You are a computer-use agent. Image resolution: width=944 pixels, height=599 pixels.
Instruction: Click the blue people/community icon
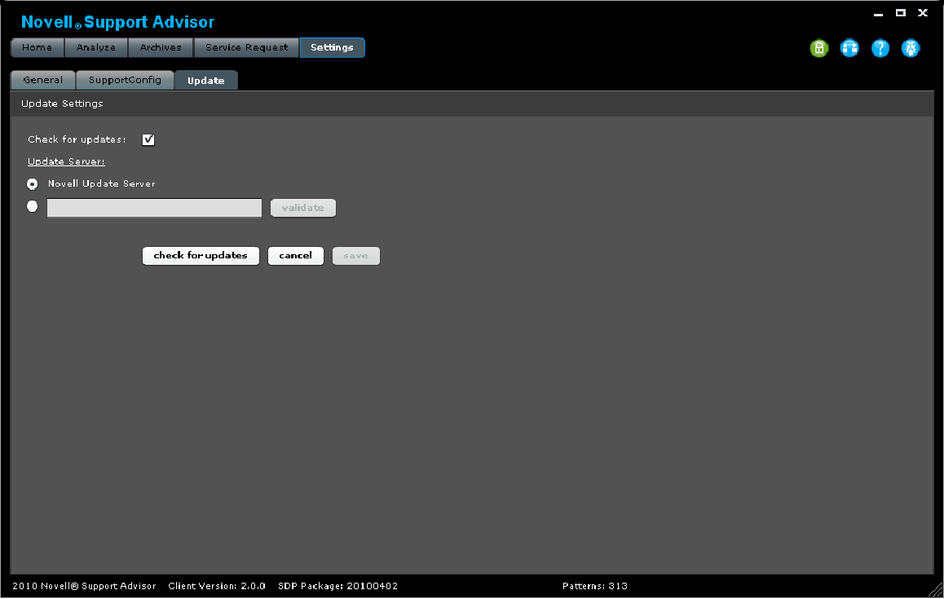tap(849, 48)
